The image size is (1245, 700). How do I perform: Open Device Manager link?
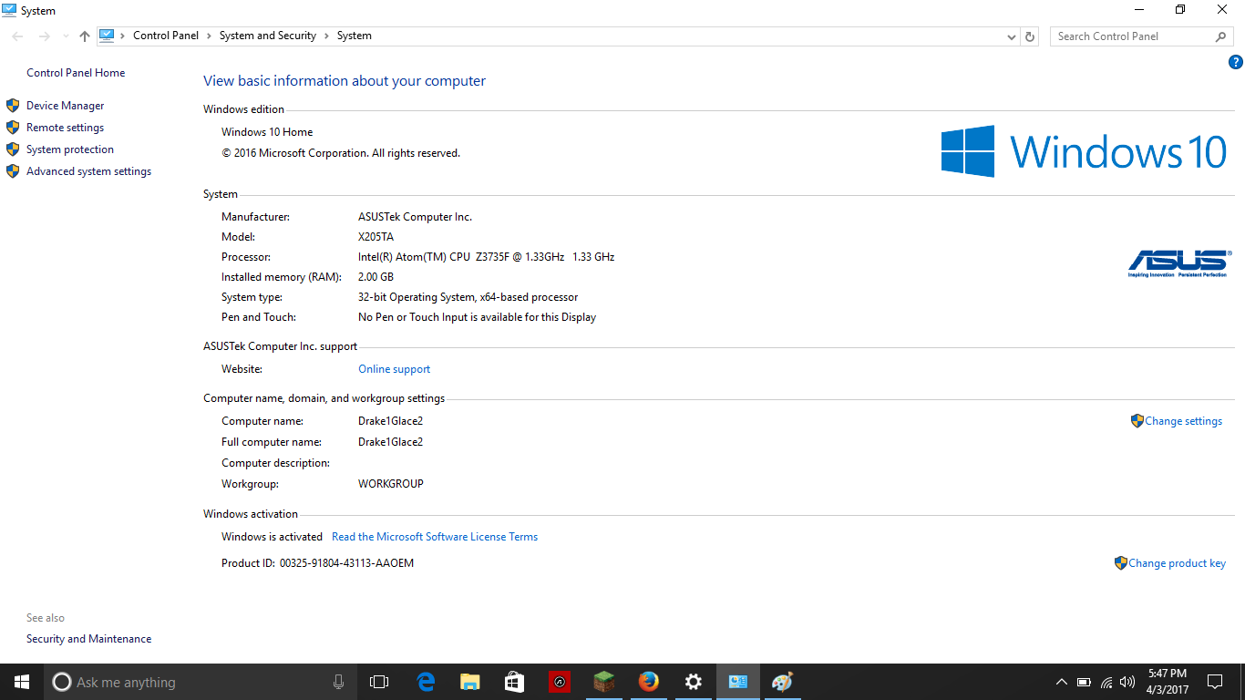coord(65,106)
